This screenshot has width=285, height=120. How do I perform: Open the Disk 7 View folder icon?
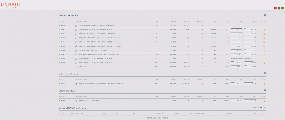coord(264,55)
